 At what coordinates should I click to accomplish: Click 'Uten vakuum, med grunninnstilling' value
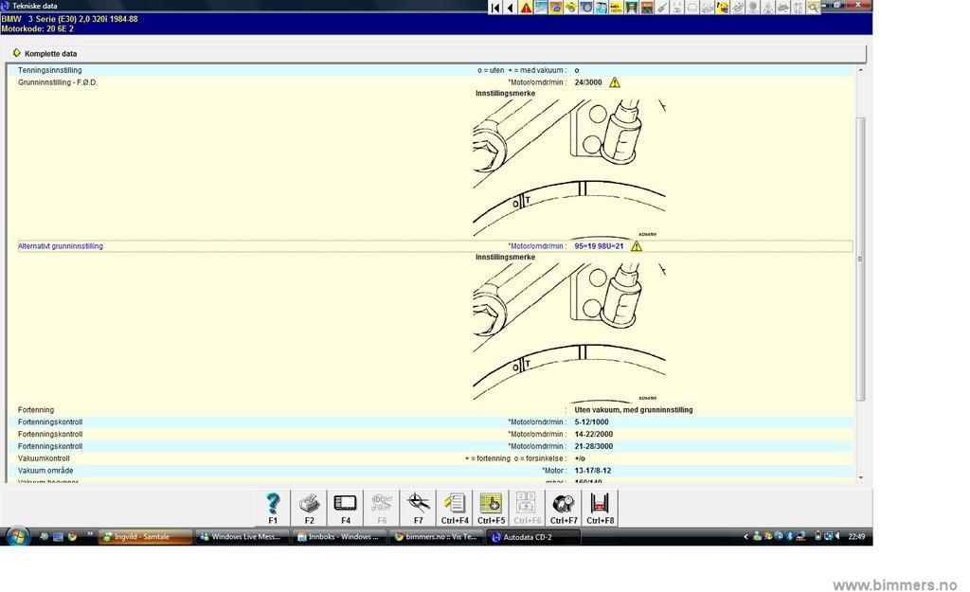pos(634,410)
